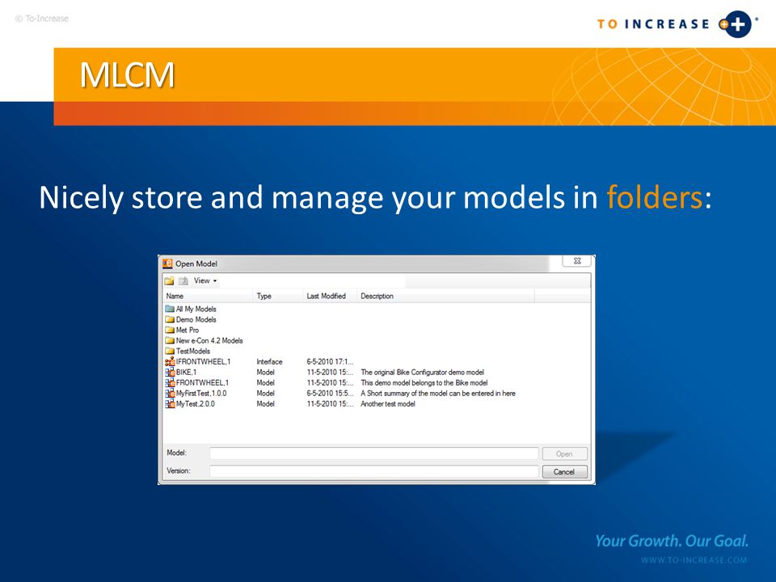Click the IFRONTWHEEL,1 interface icon

click(170, 361)
